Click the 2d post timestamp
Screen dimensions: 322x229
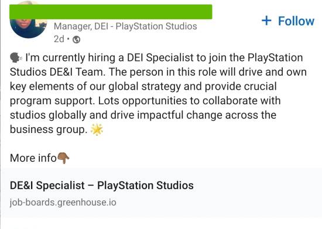coord(59,39)
